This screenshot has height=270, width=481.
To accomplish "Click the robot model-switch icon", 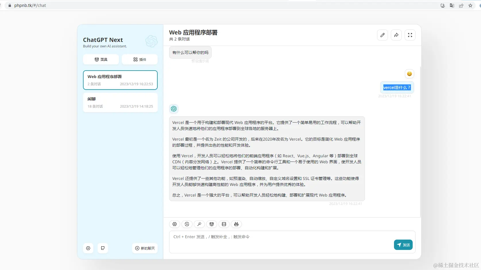I will pos(236,224).
